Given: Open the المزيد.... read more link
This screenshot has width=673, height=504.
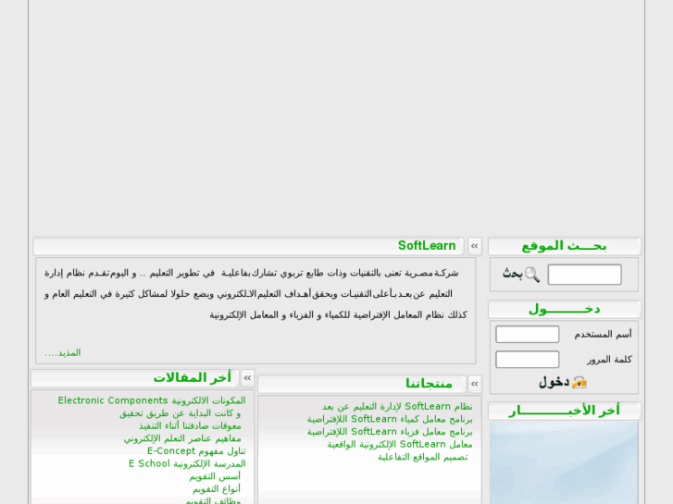Looking at the screenshot, I should click(63, 353).
